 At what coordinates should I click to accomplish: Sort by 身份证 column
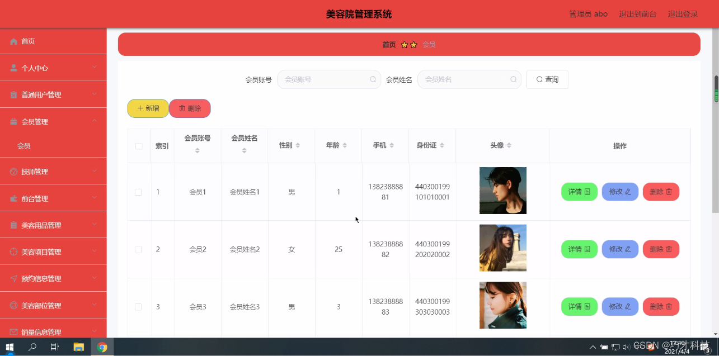[x=442, y=145]
